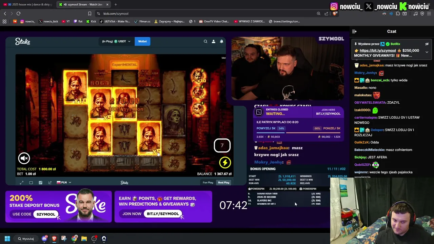Open Kick bookmark

click(91, 21)
